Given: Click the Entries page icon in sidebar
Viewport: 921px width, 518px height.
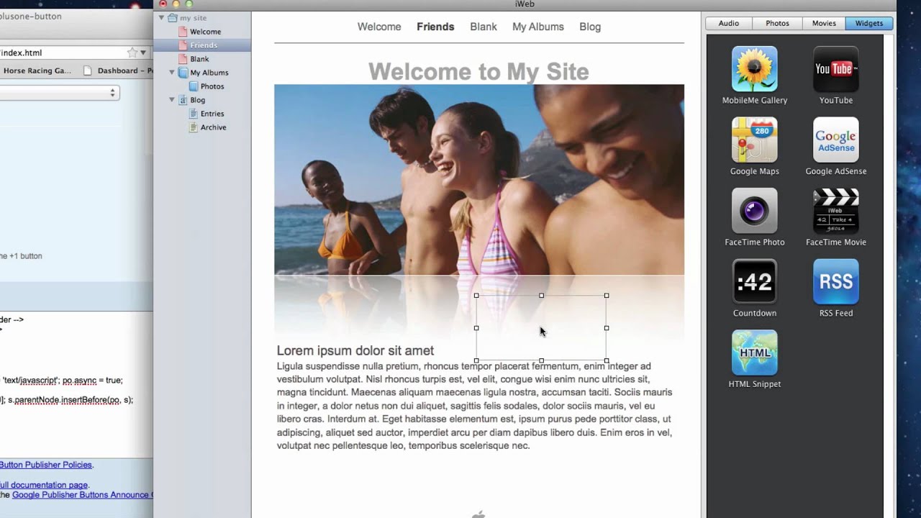Looking at the screenshot, I should coord(193,114).
